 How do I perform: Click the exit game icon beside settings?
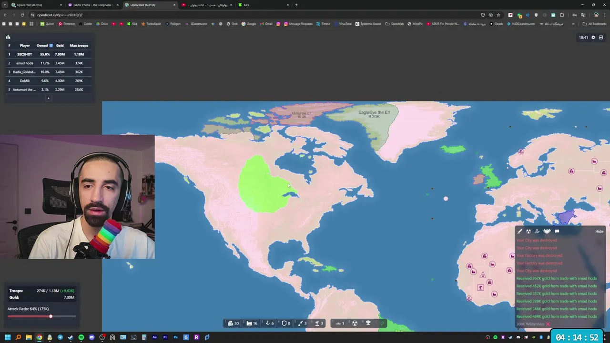click(601, 38)
